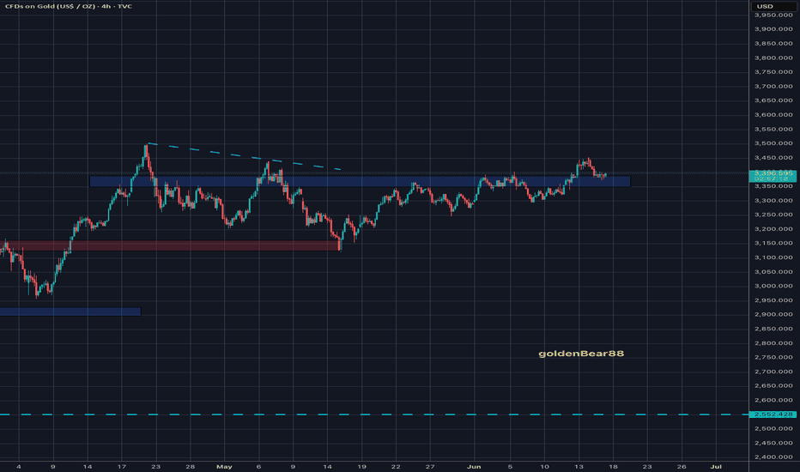Click the 2,400.000 price axis label
The height and width of the screenshot is (472, 800).
(773, 457)
